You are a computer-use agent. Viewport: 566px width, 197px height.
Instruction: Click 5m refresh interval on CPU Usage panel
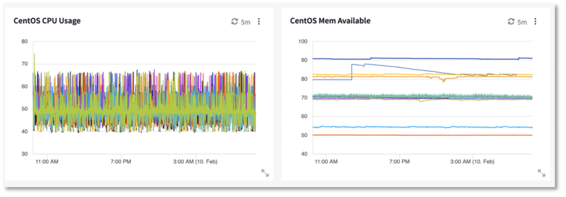(245, 22)
